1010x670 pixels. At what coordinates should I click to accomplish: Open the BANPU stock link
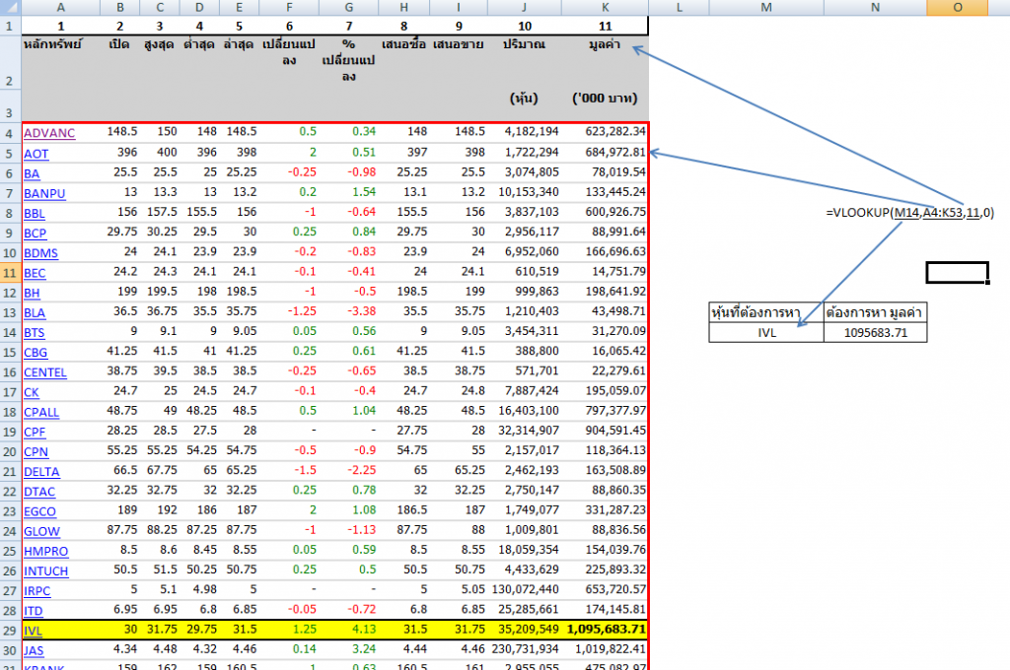(44, 194)
